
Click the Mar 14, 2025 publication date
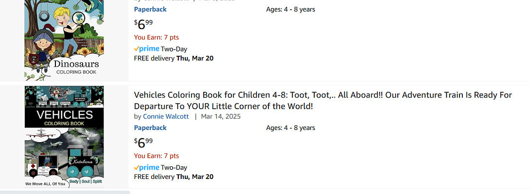221,116
